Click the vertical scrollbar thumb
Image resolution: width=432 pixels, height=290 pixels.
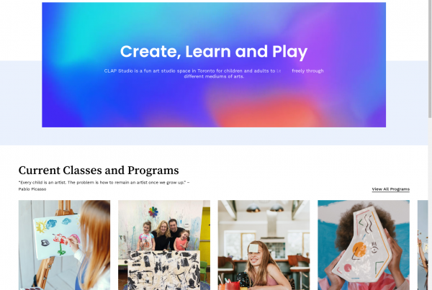[430, 59]
